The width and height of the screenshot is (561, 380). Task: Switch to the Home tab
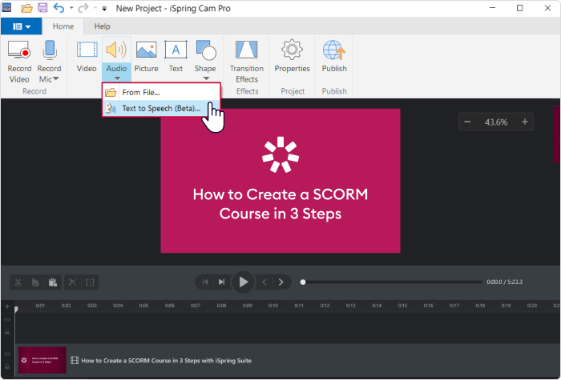click(63, 26)
